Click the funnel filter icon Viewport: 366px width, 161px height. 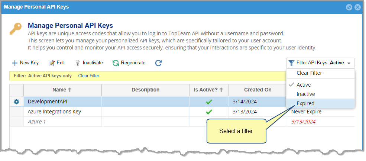point(291,63)
